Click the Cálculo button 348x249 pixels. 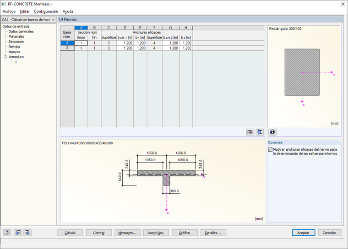coord(70,233)
